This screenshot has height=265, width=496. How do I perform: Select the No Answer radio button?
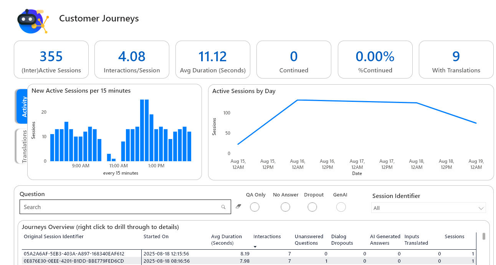point(285,207)
